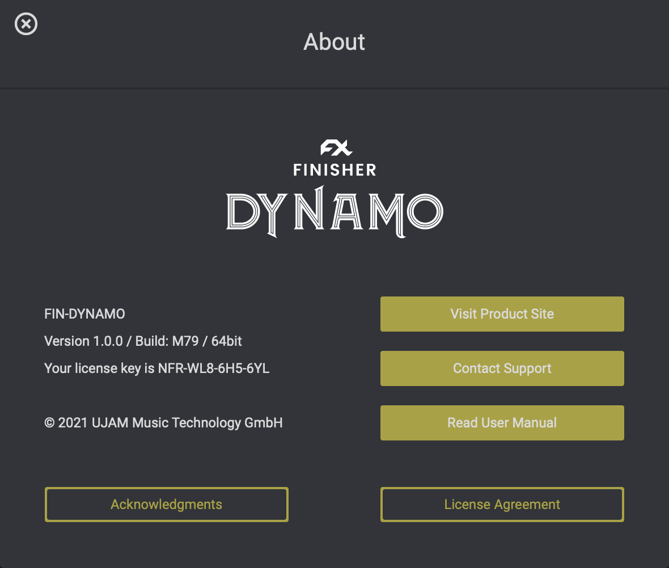Open the Read User Manual button
The width and height of the screenshot is (669, 568).
[502, 422]
